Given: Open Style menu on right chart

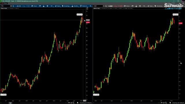Looking at the screenshot, I should (x=150, y=6).
